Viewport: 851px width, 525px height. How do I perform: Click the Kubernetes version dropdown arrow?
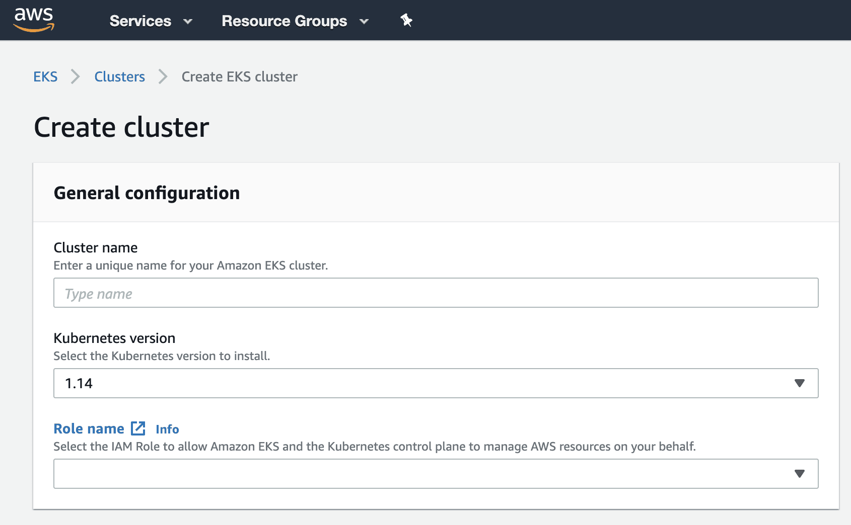[799, 383]
